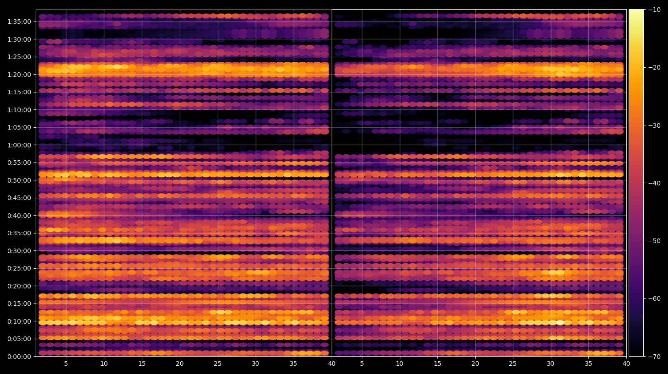Click the y-axis tick label "0:20:00"
Image resolution: width=668 pixels, height=374 pixels.
(19, 286)
